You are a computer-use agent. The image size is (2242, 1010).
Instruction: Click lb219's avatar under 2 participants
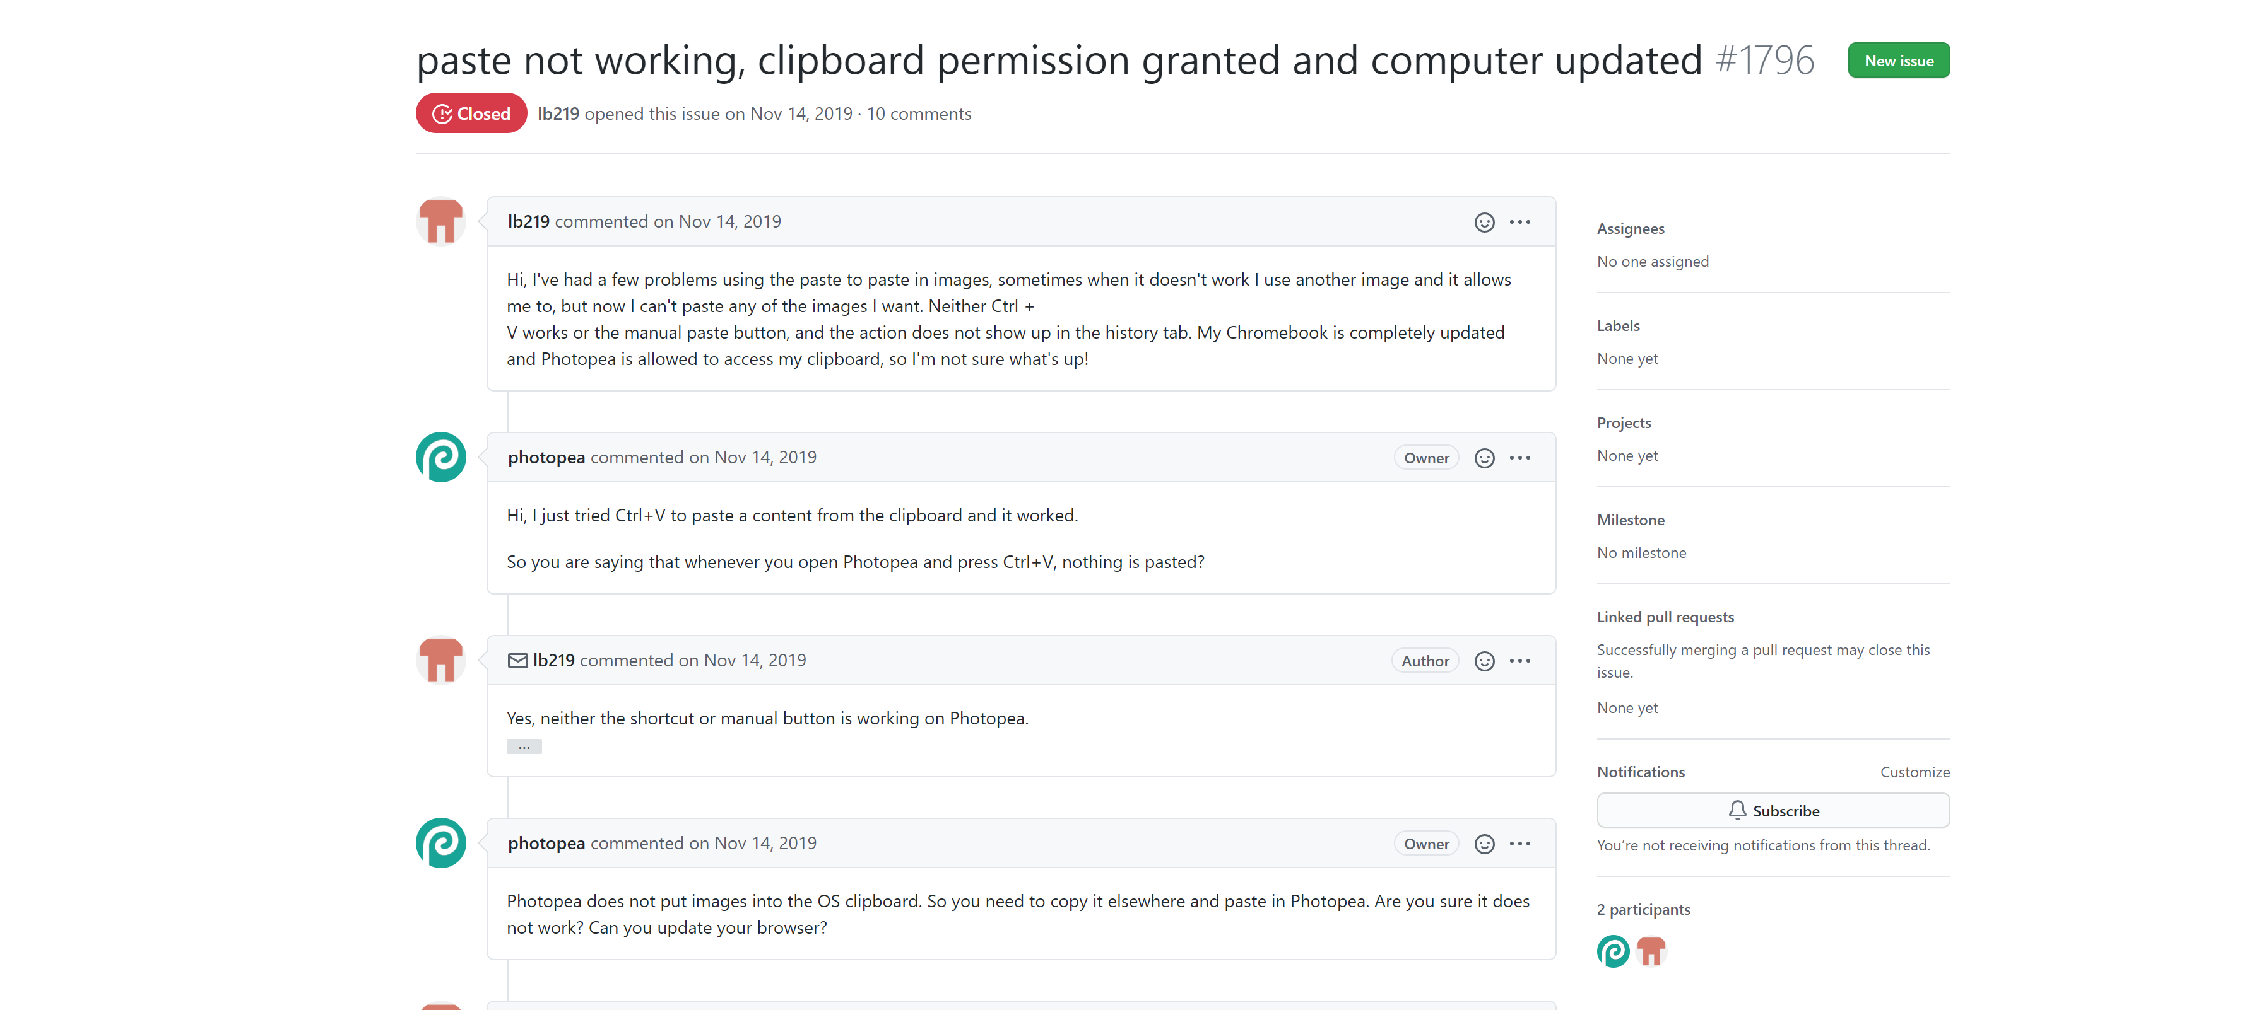pyautogui.click(x=1652, y=951)
